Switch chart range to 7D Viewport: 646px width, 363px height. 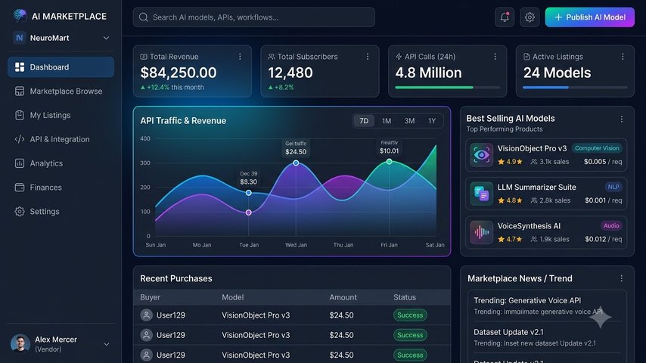coord(364,121)
